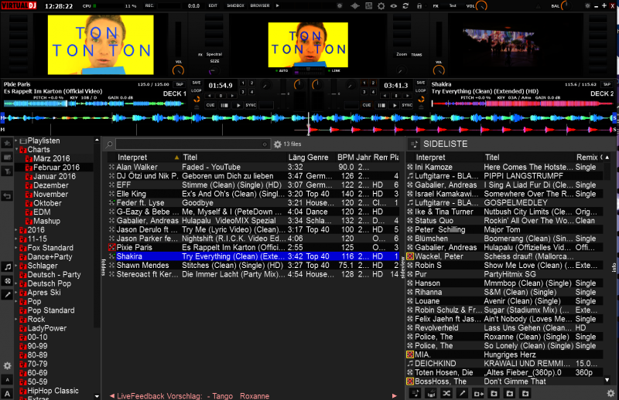The width and height of the screenshot is (619, 400).
Task: Click the video reel icon in left sidebar
Action: pyautogui.click(x=7, y=280)
